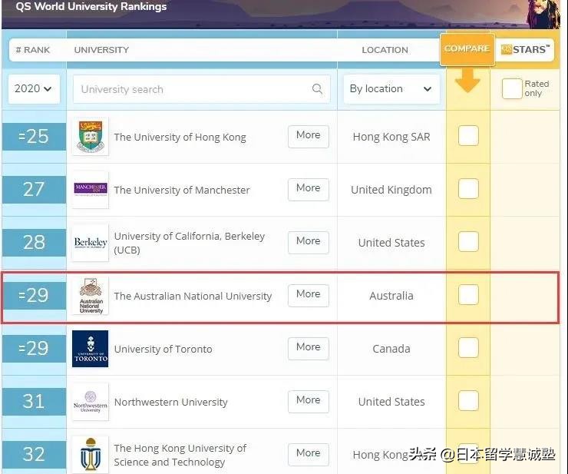Click the University of Manchester logo
Screen dimensions: 568x474
[x=91, y=190]
